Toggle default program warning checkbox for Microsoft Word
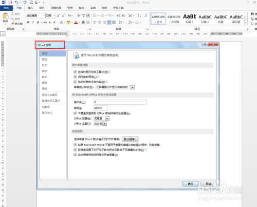 pyautogui.click(x=75, y=145)
